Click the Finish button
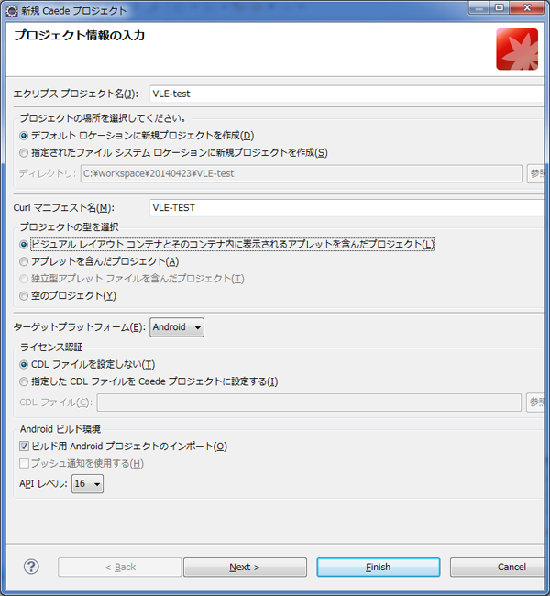 point(379,567)
